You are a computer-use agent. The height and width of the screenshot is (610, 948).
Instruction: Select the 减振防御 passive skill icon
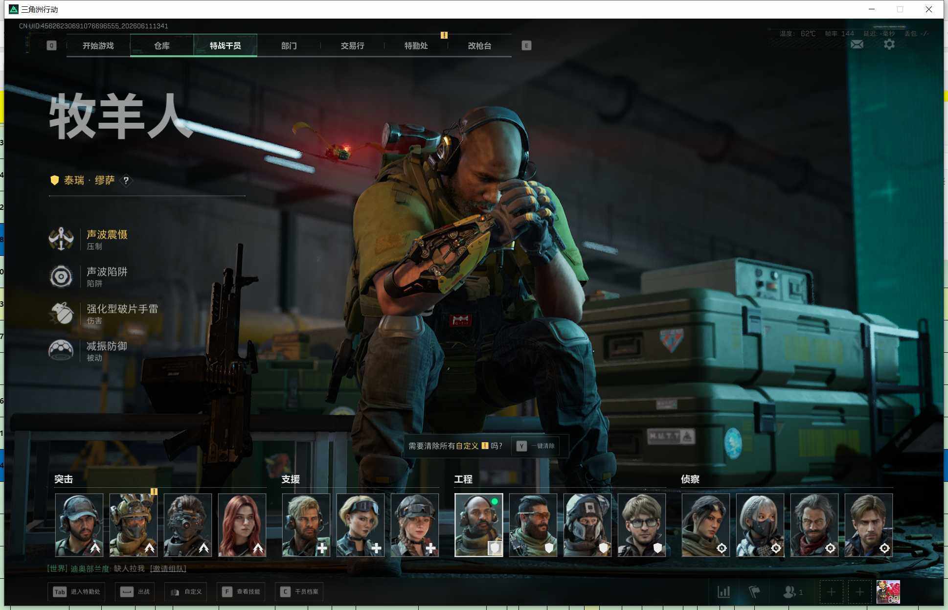click(61, 350)
